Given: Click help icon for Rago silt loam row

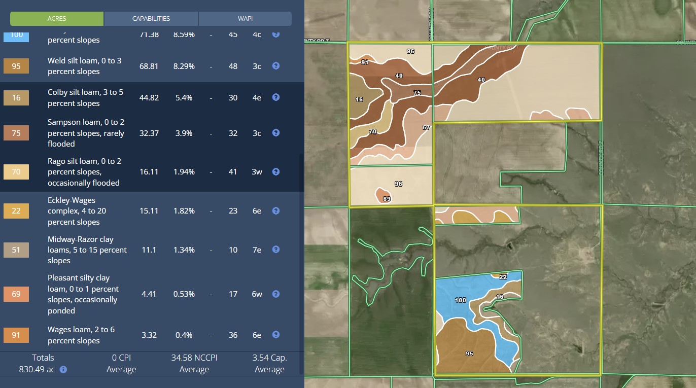Looking at the screenshot, I should coord(276,171).
